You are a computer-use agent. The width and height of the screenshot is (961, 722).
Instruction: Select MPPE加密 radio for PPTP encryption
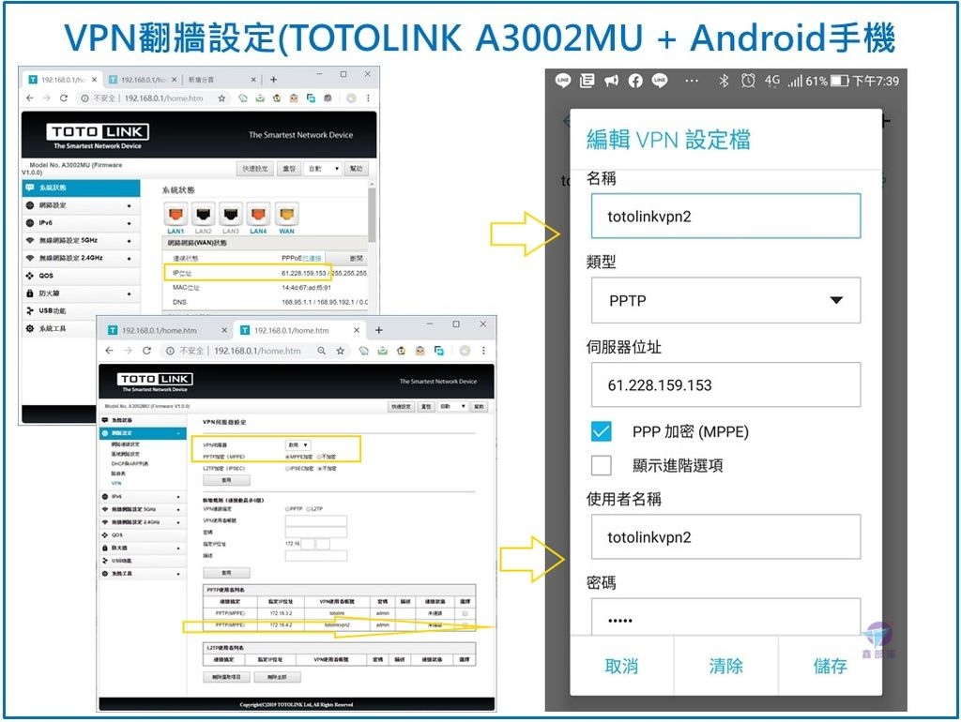[x=287, y=457]
